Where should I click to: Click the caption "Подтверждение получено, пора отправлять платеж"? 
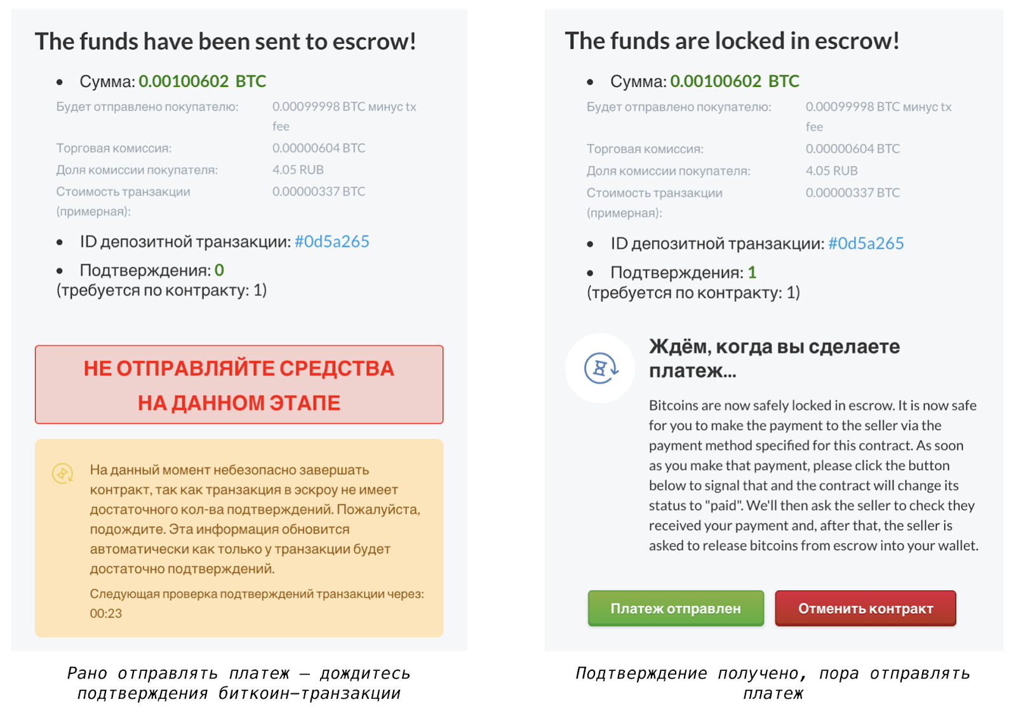(773, 683)
